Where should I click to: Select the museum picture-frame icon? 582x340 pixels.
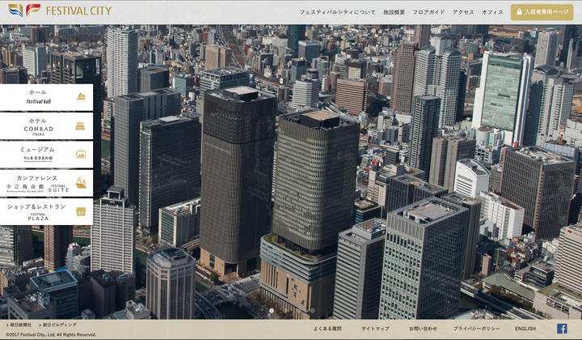81,154
